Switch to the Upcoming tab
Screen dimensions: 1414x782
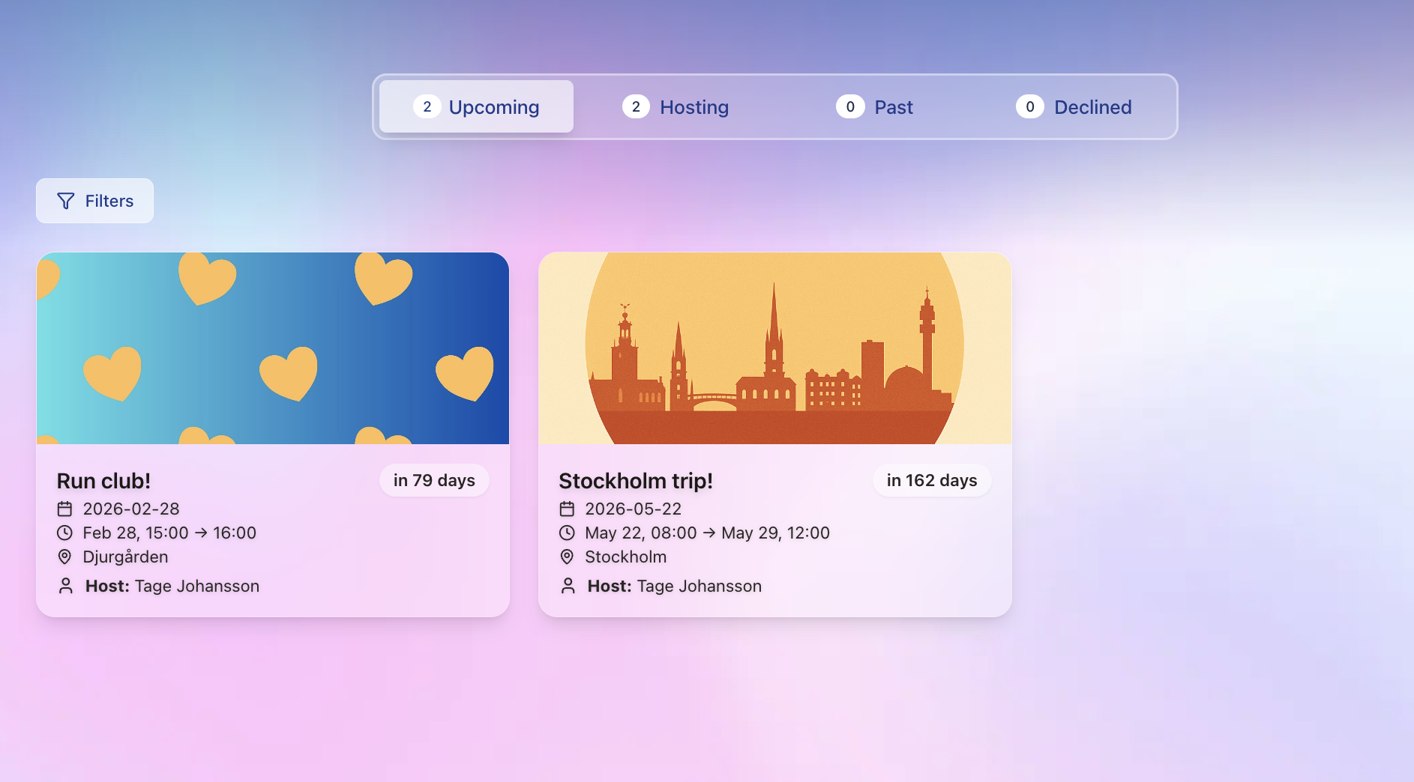click(x=477, y=107)
